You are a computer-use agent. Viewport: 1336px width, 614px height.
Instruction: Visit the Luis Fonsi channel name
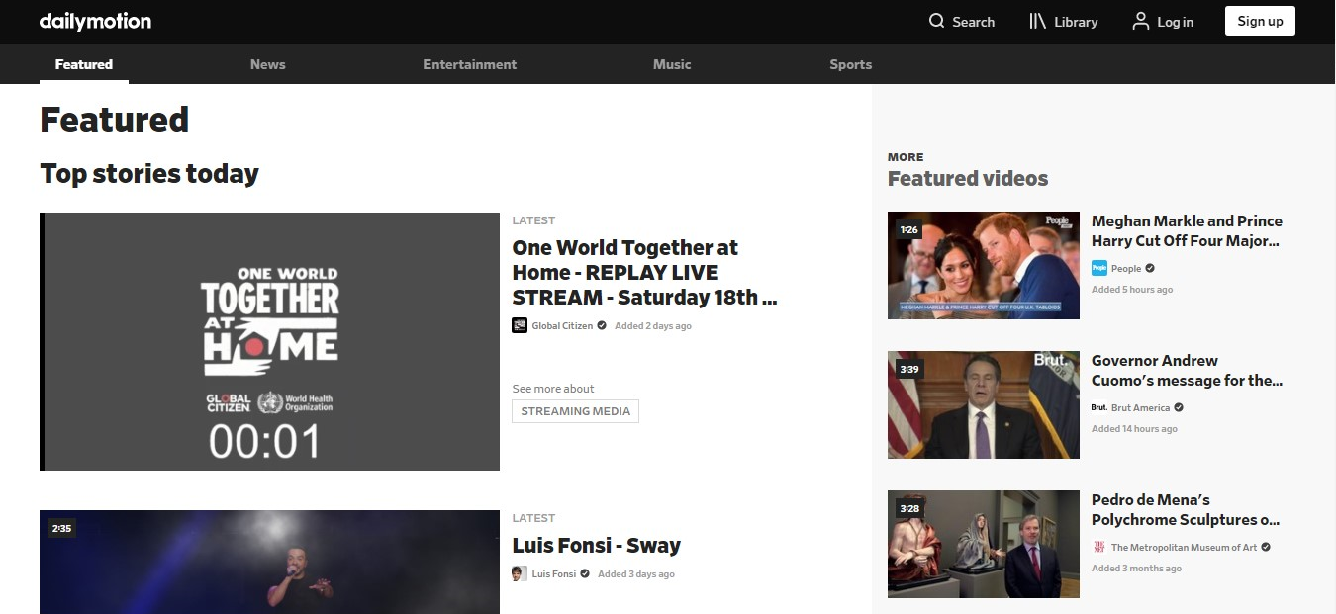(x=554, y=574)
